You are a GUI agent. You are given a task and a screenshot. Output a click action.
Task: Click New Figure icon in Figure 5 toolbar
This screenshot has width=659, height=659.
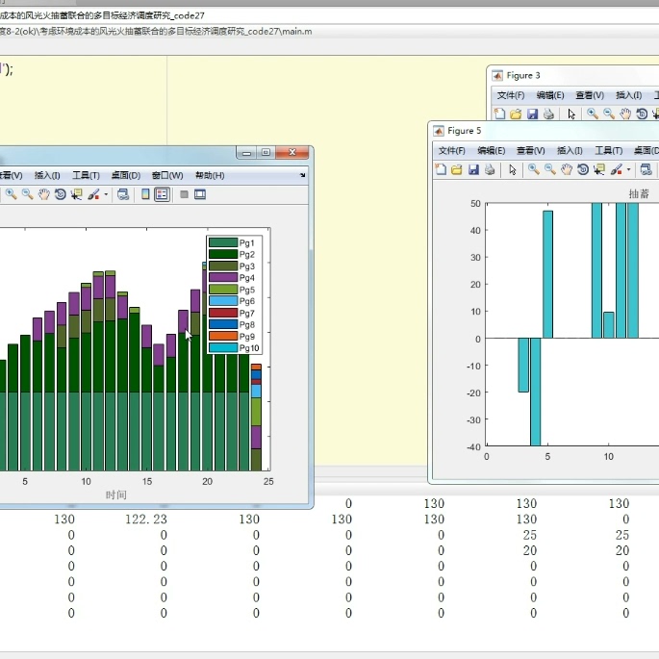(x=441, y=169)
